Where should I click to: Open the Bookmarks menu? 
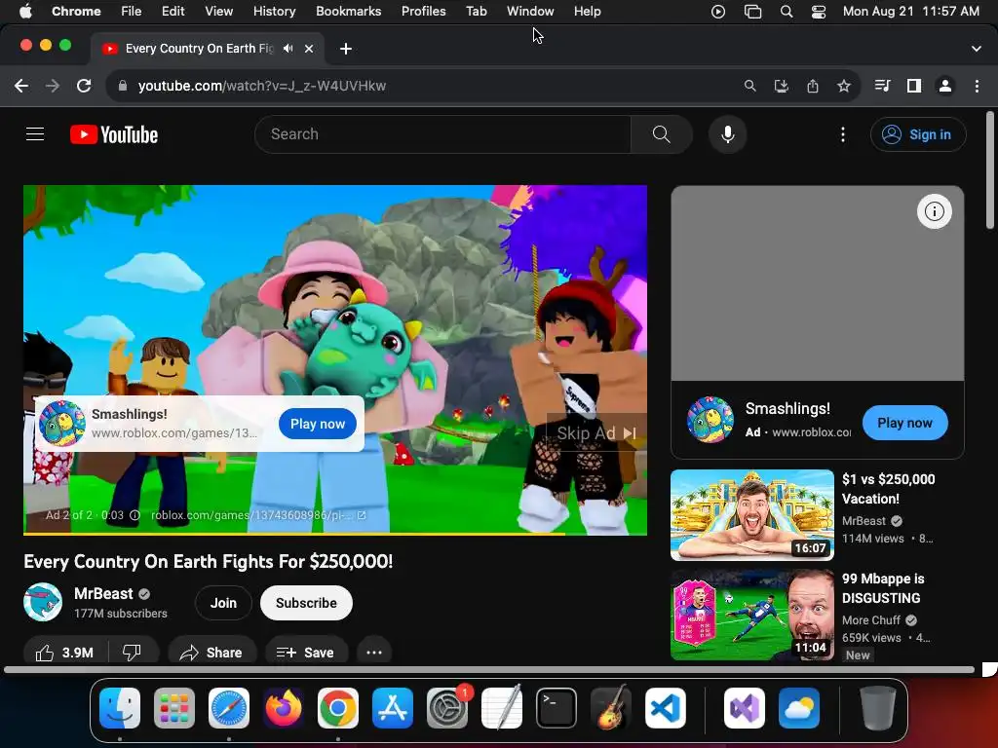348,12
